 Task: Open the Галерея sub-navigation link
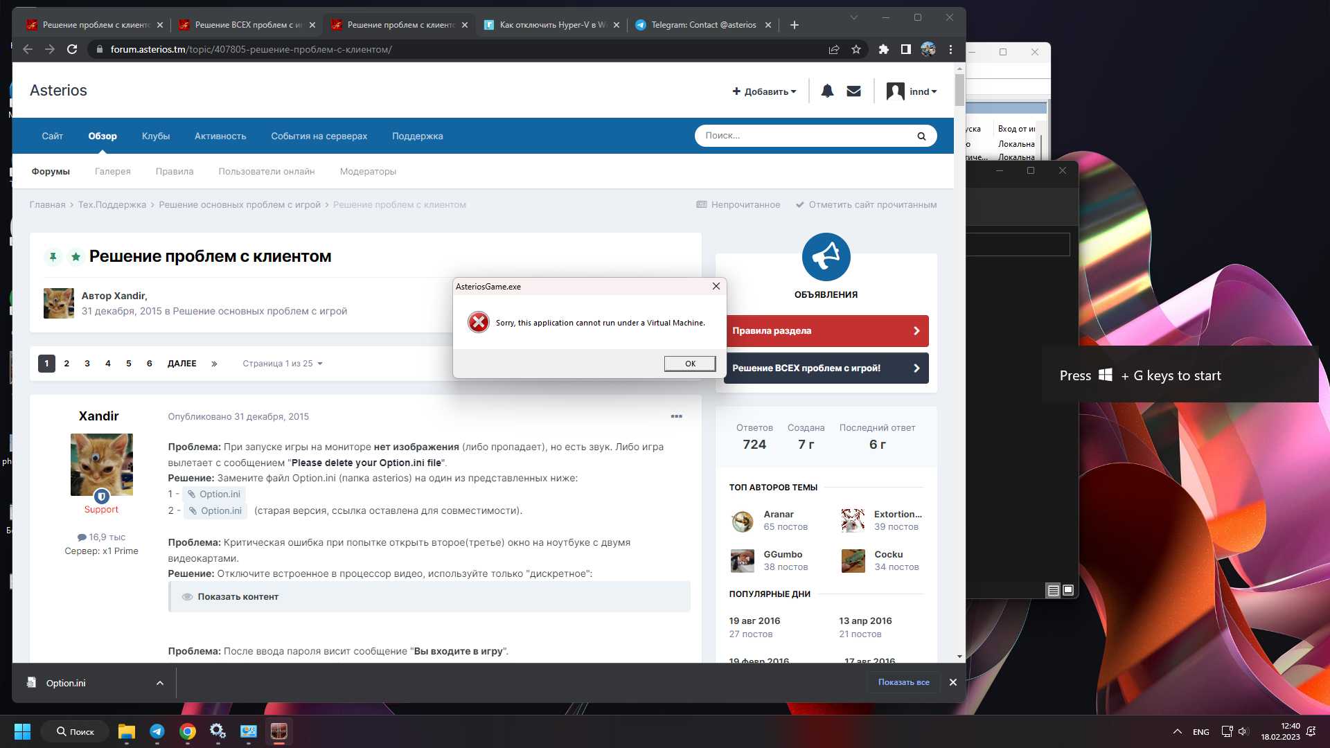click(113, 171)
